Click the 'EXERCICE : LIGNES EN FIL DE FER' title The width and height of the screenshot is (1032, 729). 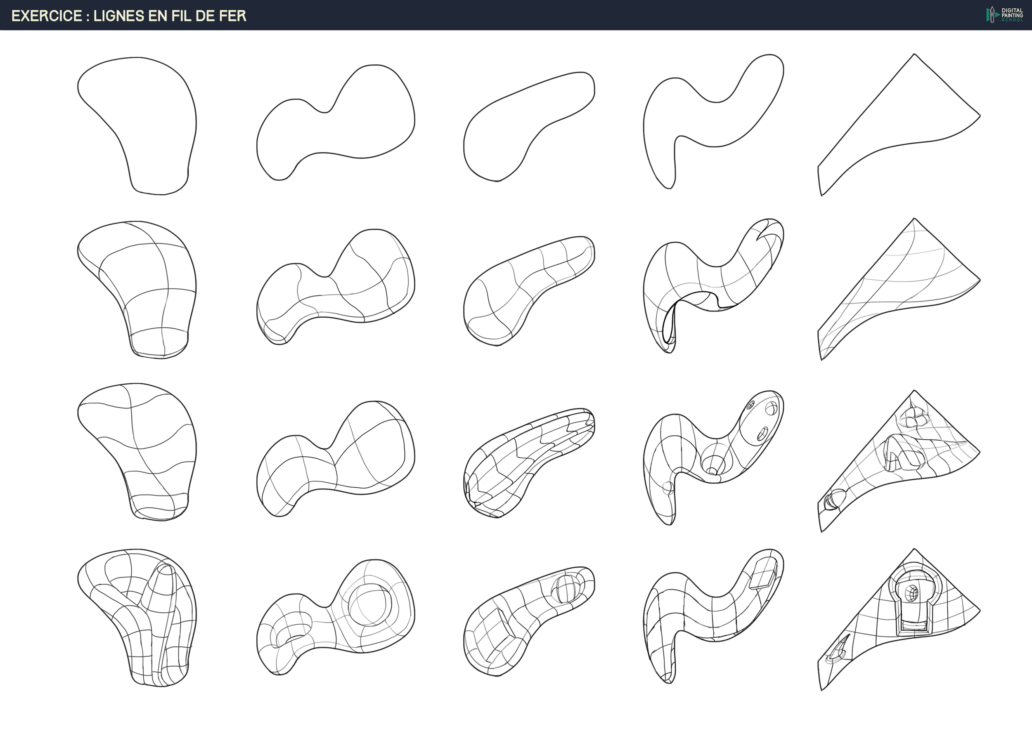[x=128, y=16]
